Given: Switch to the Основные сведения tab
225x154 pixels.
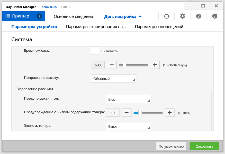Looking at the screenshot, I should tap(73, 17).
